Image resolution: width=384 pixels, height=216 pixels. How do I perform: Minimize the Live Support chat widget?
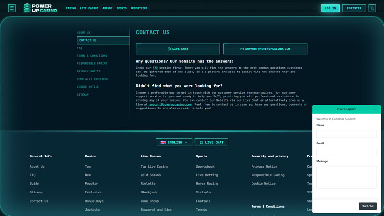[x=375, y=109]
